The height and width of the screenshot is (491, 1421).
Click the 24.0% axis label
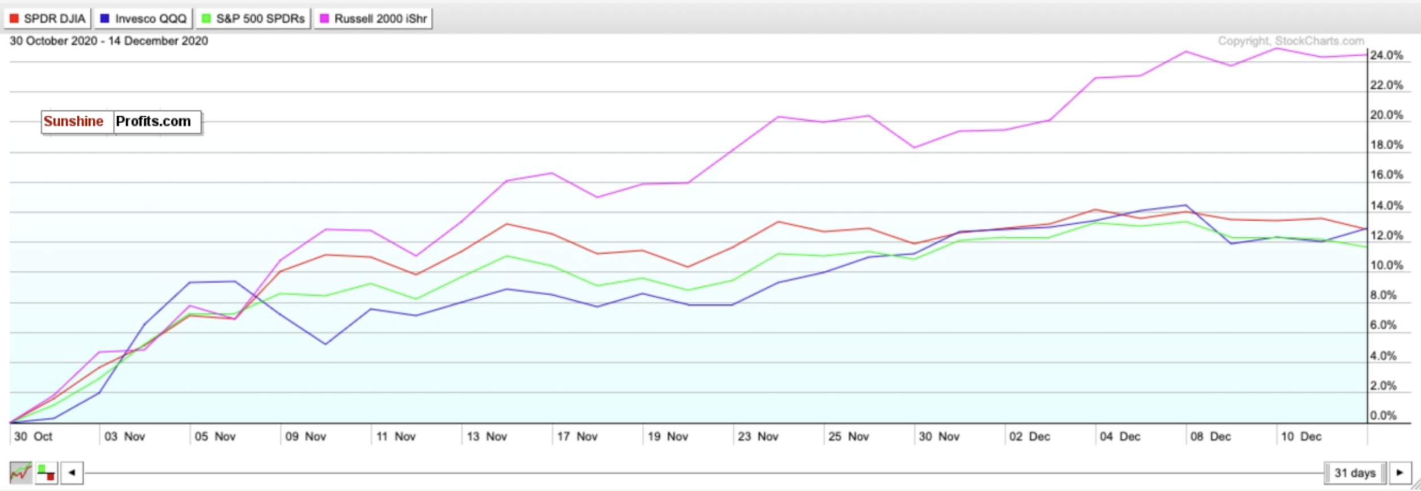[x=1386, y=56]
